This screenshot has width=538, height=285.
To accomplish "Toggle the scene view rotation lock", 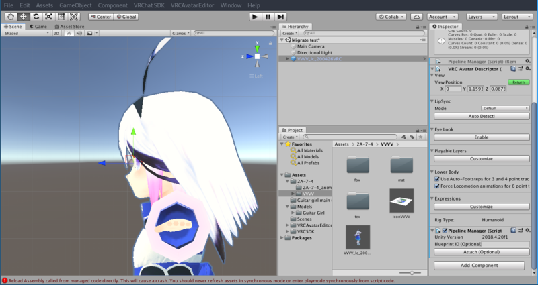I will pyautogui.click(x=270, y=43).
